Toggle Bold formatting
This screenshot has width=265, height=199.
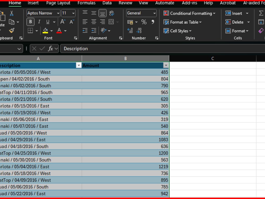(30, 22)
